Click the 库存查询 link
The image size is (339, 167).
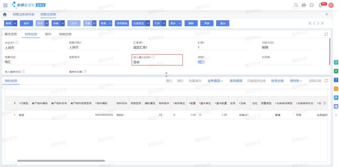[x=236, y=81]
